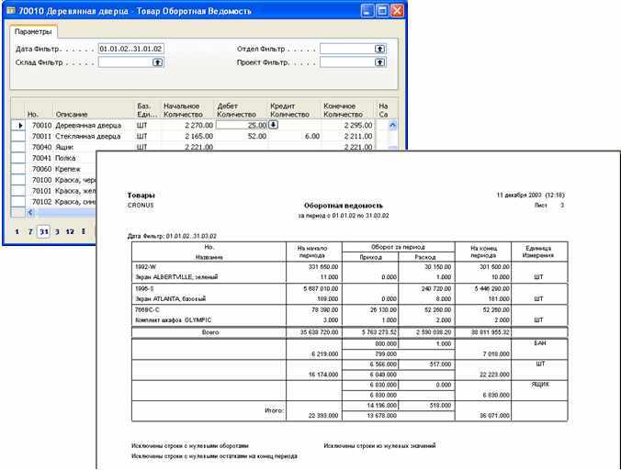Click the 2 270.00 starting quantity cell

187,125
